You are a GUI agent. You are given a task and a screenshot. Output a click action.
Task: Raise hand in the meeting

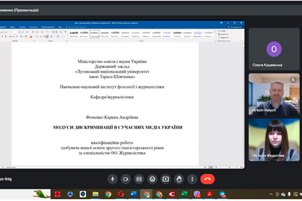point(179,179)
